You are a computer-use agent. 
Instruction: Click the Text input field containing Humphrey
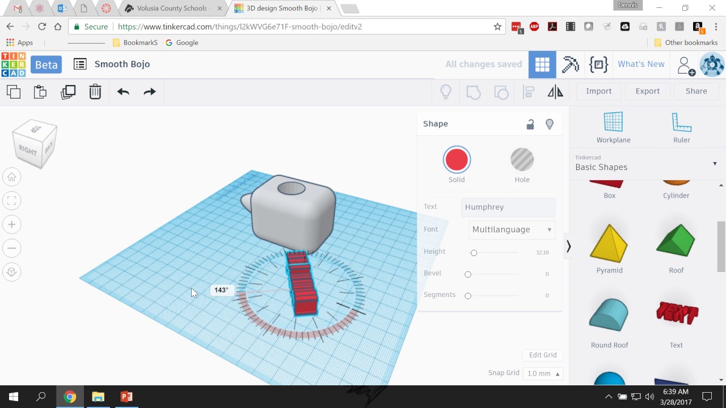[x=508, y=207]
